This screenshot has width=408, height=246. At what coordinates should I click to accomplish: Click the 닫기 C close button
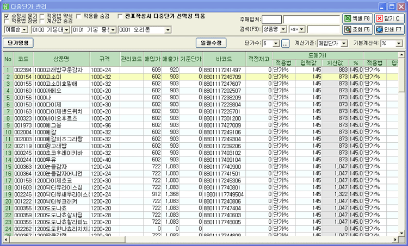point(390,18)
